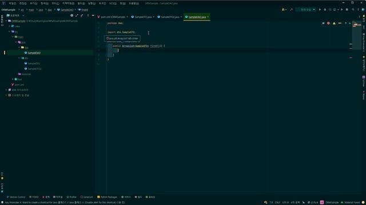Click the Stop square icon in toolbar

point(347,10)
